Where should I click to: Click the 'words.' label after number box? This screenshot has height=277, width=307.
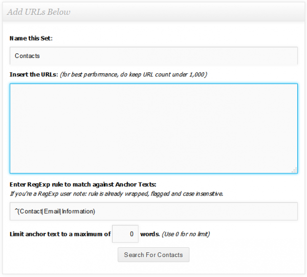click(x=150, y=234)
